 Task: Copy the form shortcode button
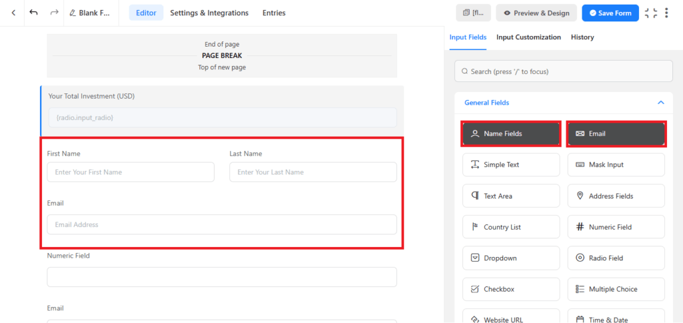pos(473,13)
